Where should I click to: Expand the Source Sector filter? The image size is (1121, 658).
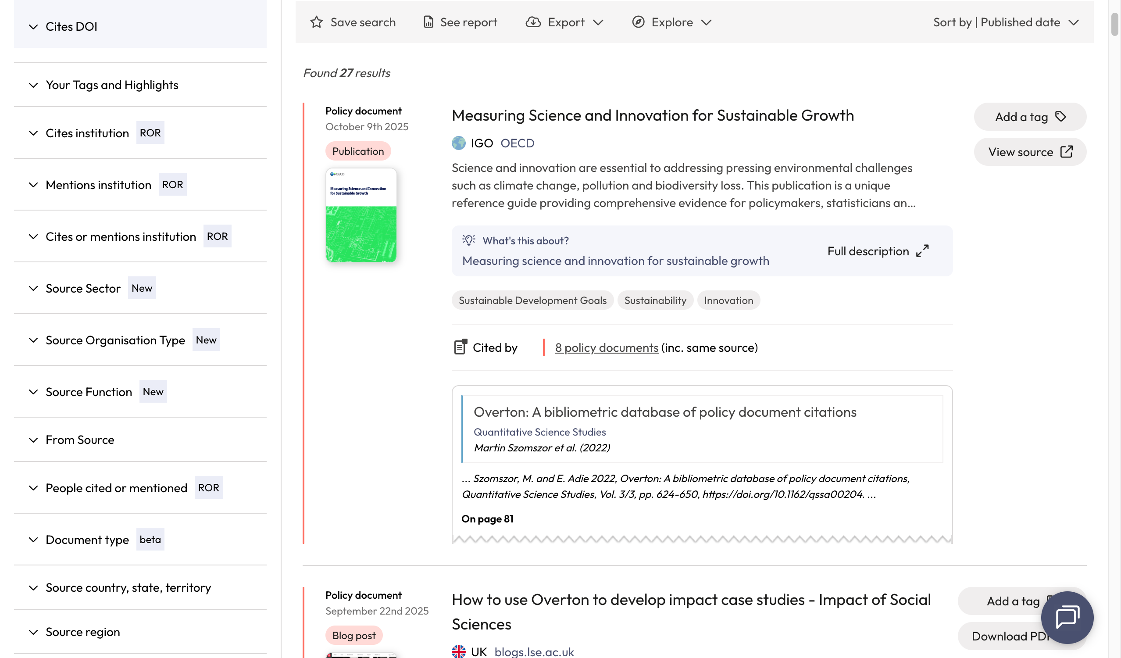[x=140, y=288]
